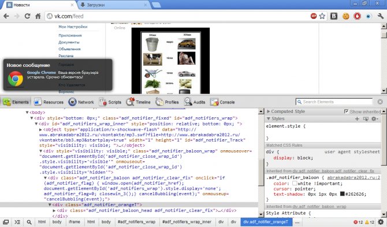This screenshot has height=227, width=387.
Task: Open the browser home page icon
Action: pyautogui.click(x=38, y=16)
